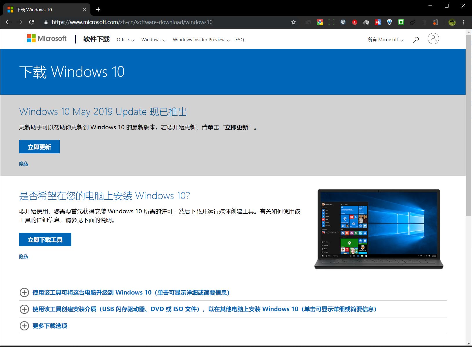Expand Windows Insider Preview dropdown
This screenshot has width=472, height=347.
click(x=201, y=40)
